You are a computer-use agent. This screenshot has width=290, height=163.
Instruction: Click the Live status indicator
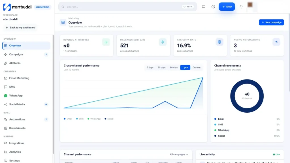(x=276, y=155)
